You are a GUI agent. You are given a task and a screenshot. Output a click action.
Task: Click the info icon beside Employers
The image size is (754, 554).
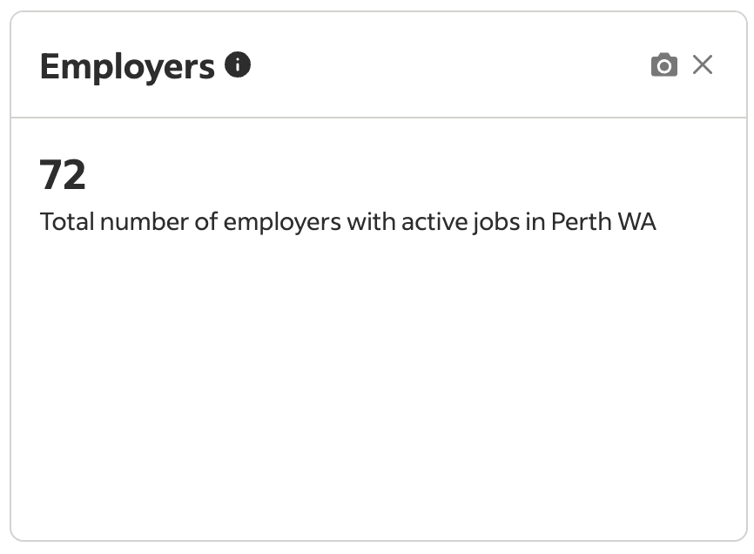(238, 64)
